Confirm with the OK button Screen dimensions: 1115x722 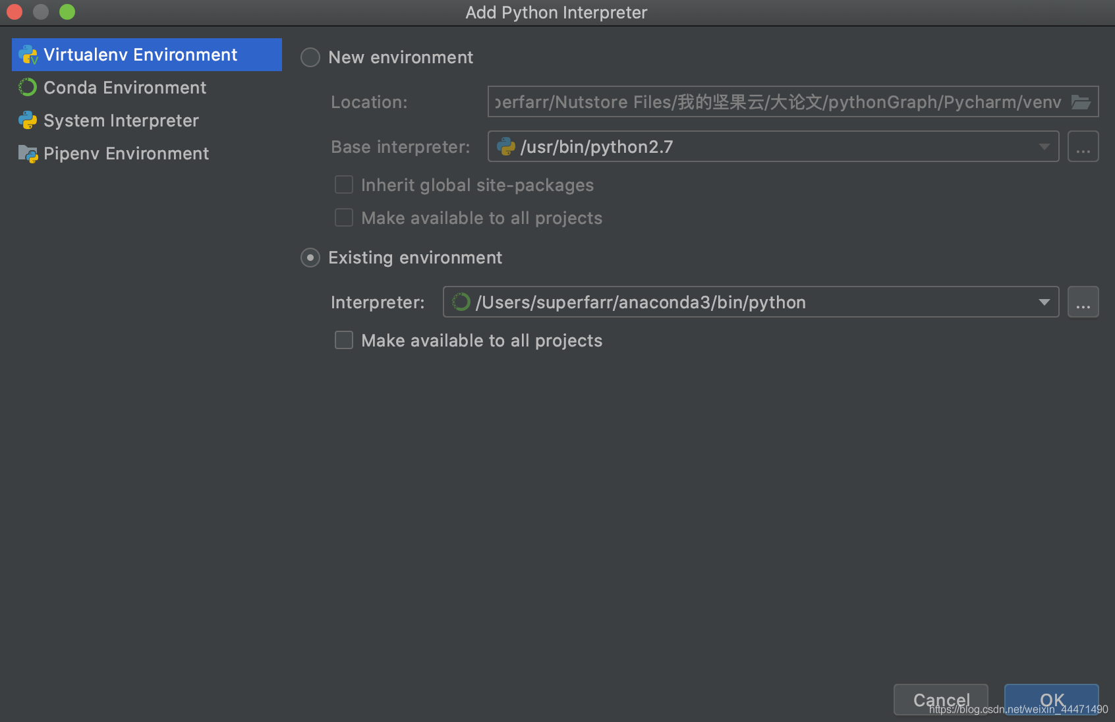[1051, 700]
